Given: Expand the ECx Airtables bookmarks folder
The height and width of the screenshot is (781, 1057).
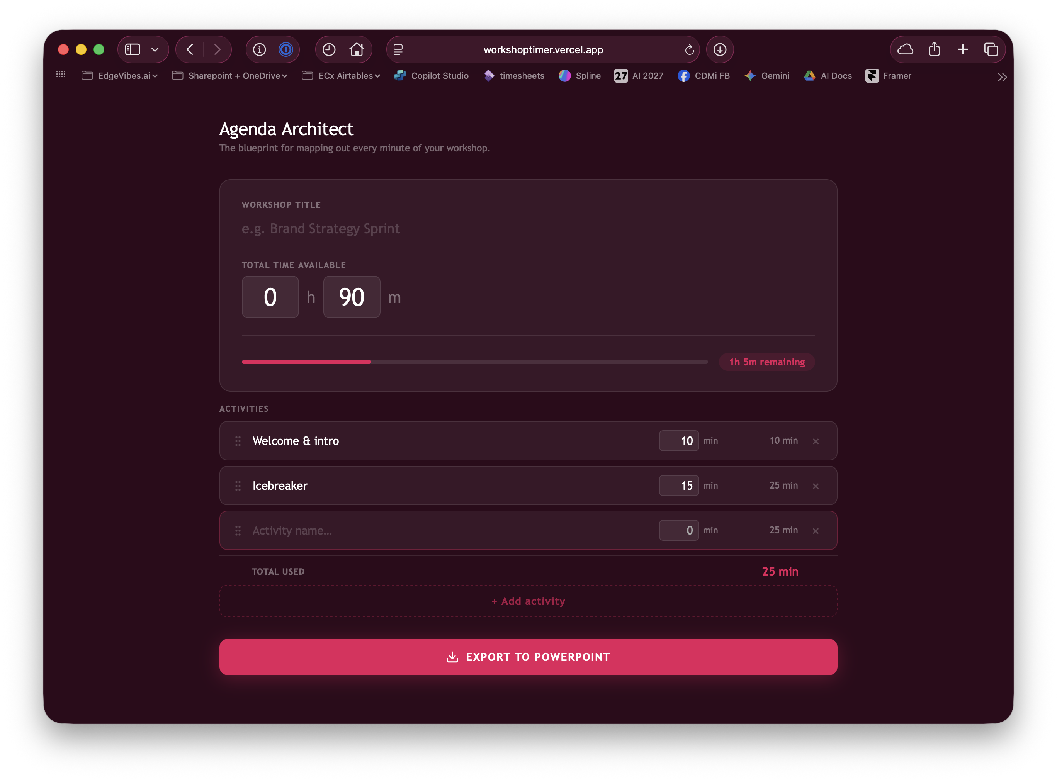Looking at the screenshot, I should [x=341, y=76].
